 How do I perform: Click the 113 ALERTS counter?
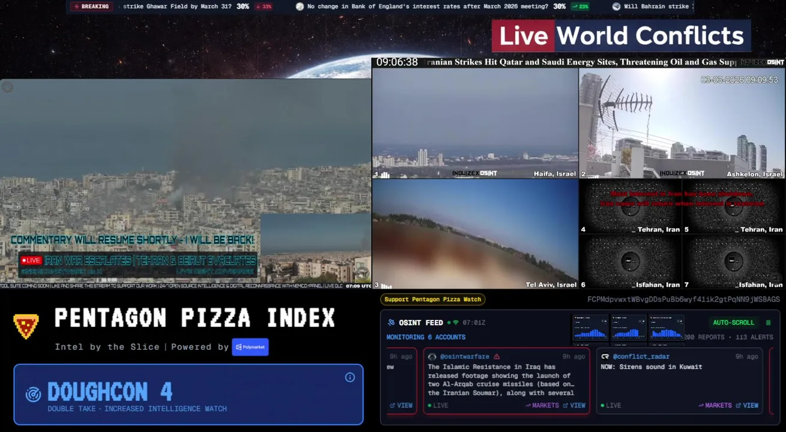coord(755,337)
